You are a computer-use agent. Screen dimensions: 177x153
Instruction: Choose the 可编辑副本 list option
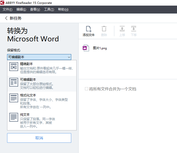click(42, 84)
